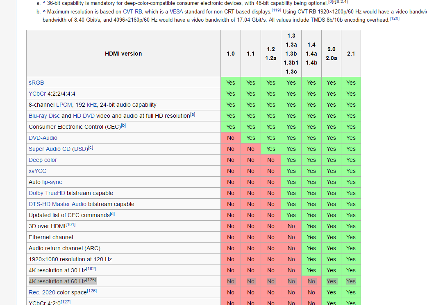The width and height of the screenshot is (427, 305).
Task: Select the '2.0 2.0a' column header
Action: pos(332,54)
